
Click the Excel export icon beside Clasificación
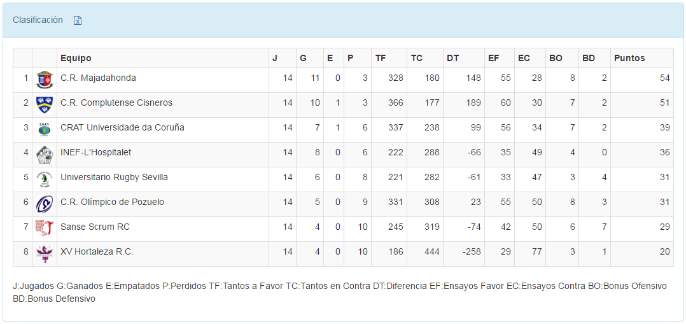tap(78, 20)
